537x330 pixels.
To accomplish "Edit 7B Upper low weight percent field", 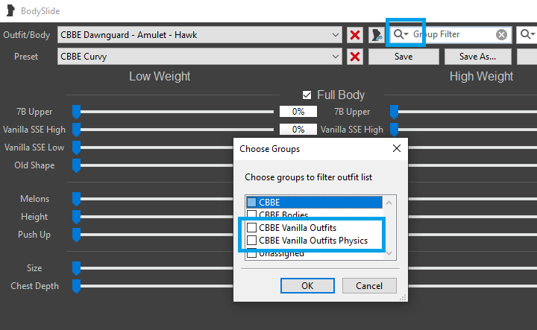I will [298, 112].
